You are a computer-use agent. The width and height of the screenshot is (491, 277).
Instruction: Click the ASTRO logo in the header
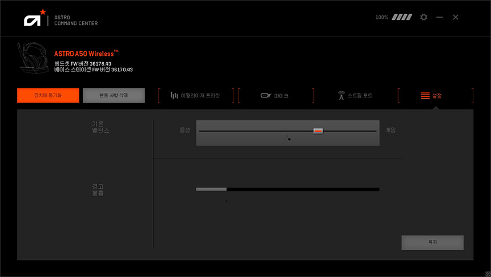click(35, 18)
